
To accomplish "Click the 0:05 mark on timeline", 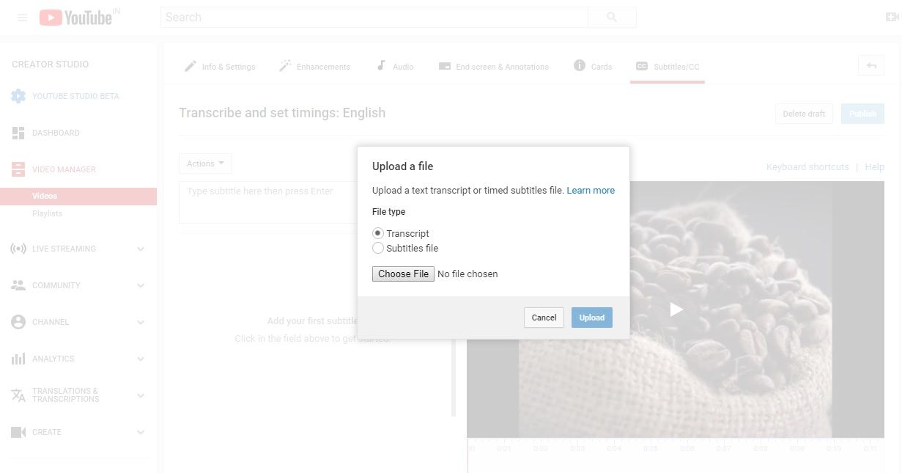I will tap(651, 448).
